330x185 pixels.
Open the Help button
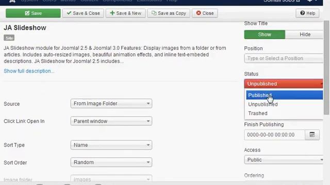(x=307, y=13)
